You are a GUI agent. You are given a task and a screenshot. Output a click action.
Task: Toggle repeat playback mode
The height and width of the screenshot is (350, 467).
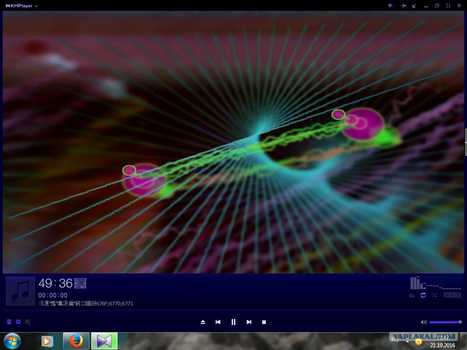coord(423,295)
